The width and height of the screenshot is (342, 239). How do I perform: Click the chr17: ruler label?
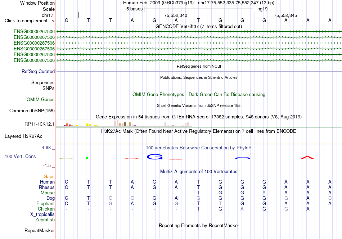tap(48, 15)
